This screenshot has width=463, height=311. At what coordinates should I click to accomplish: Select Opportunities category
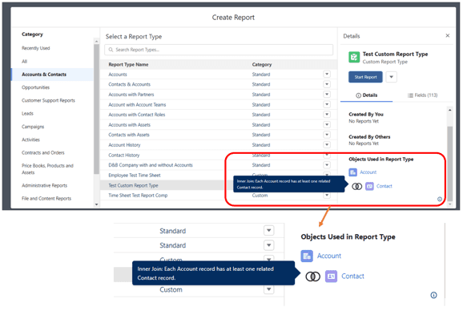(x=35, y=87)
